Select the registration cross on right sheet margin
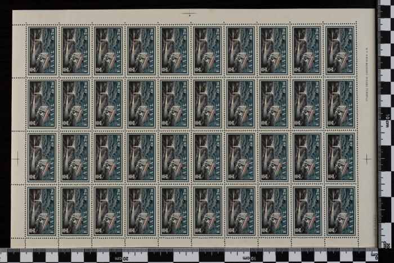The width and height of the screenshot is (394, 263). point(367,159)
